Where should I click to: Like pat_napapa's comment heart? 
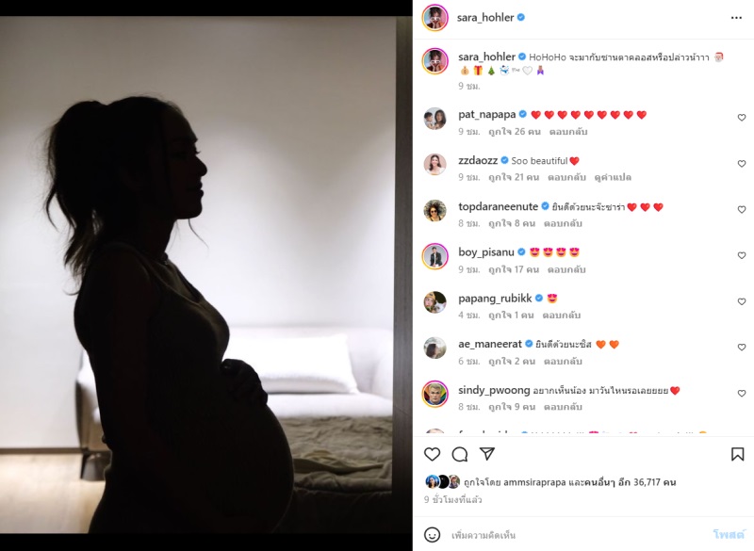pos(742,118)
